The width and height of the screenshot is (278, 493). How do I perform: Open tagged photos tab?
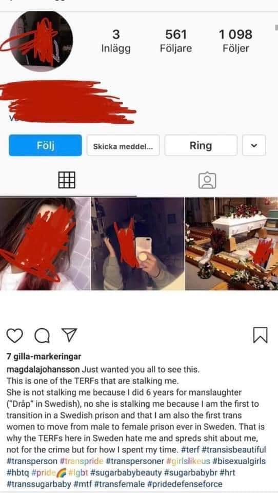pos(207,180)
